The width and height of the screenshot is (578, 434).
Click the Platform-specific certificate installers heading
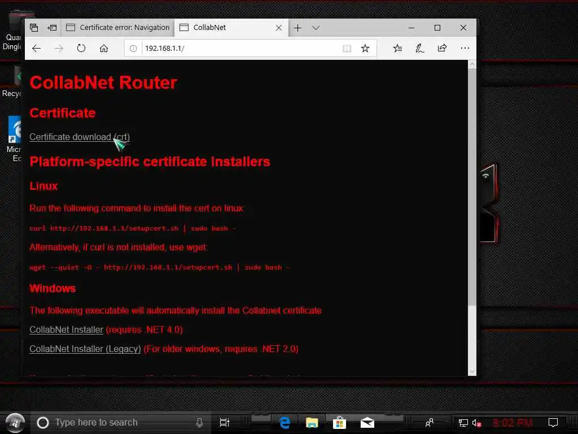[x=150, y=162]
